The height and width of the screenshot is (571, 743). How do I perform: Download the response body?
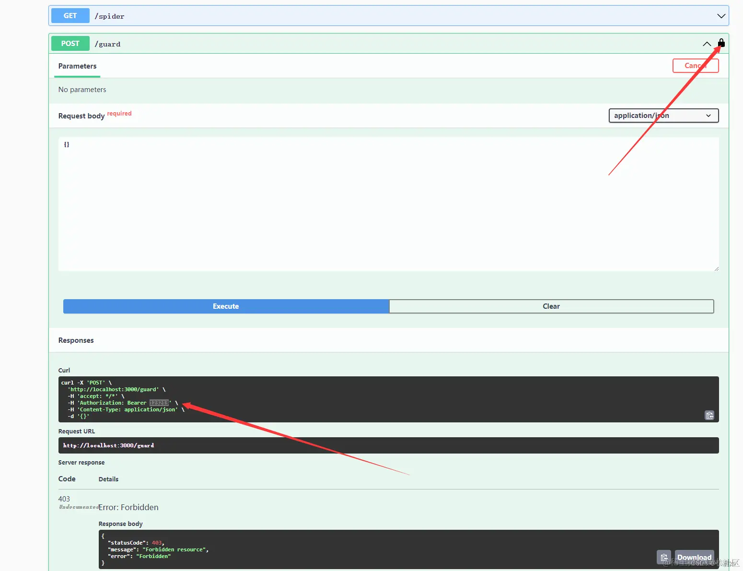pos(694,557)
